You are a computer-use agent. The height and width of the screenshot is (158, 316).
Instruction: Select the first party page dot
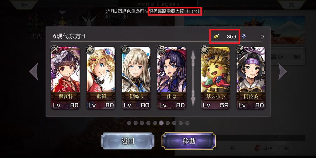click(x=129, y=123)
